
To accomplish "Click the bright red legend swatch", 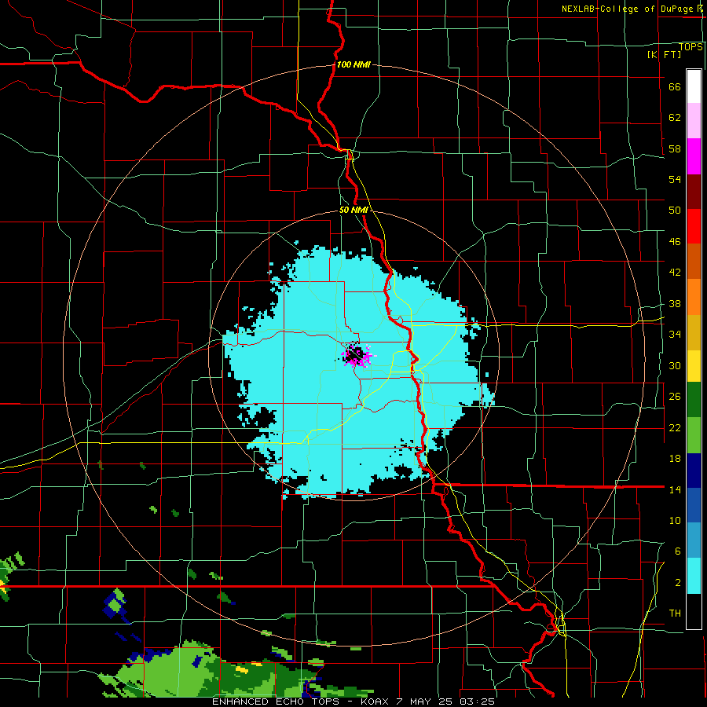I will point(694,226).
